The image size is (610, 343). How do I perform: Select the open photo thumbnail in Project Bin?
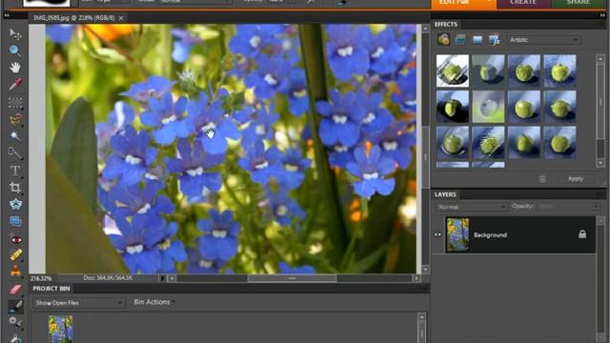click(x=61, y=329)
